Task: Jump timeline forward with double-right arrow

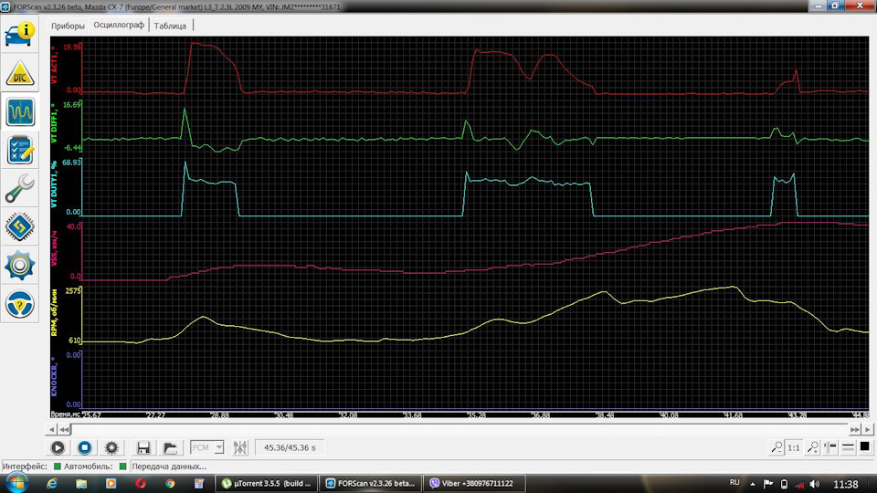Action: [855, 429]
